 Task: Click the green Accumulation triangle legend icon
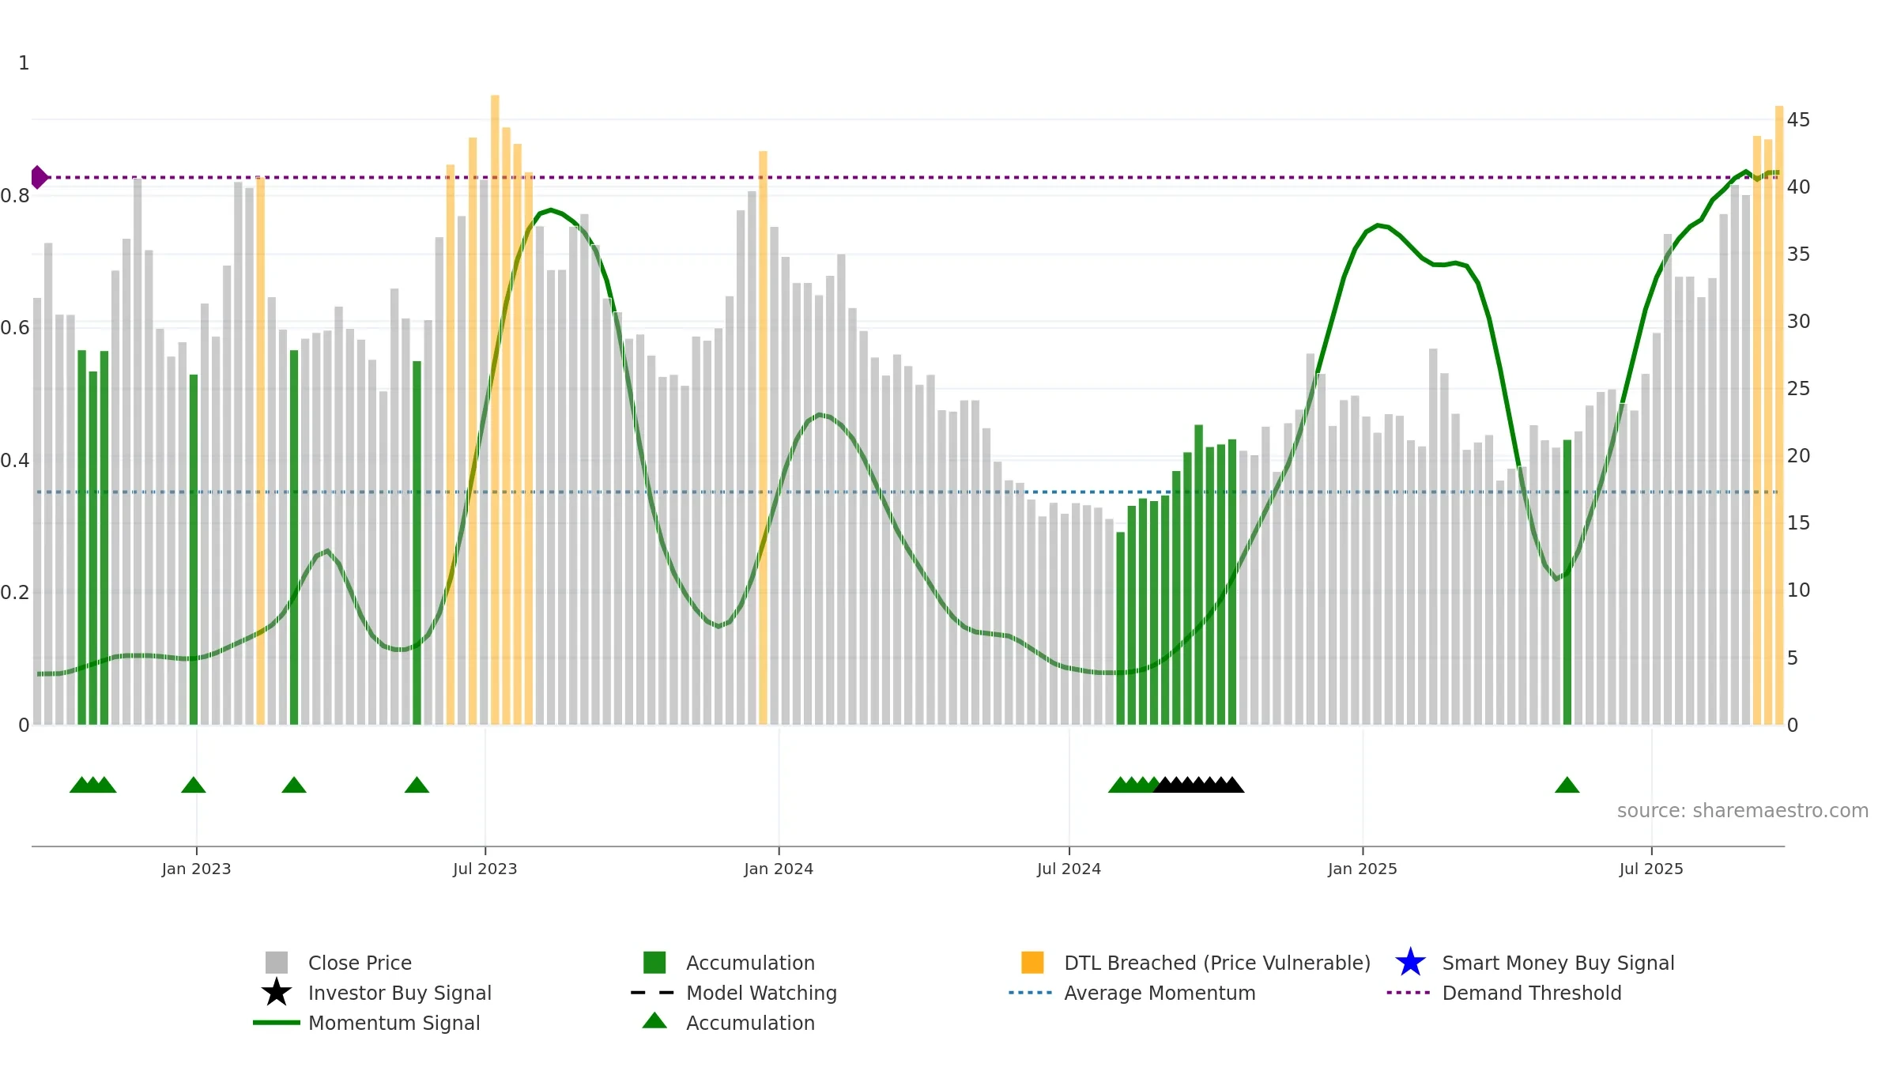654,1020
